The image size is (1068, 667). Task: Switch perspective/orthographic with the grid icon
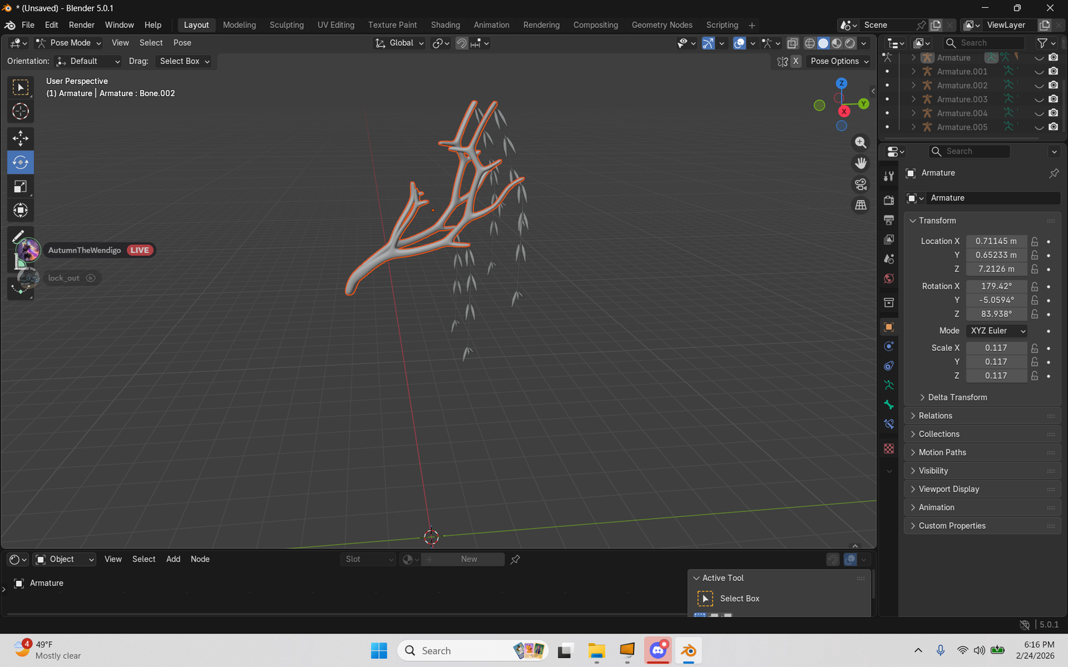860,205
